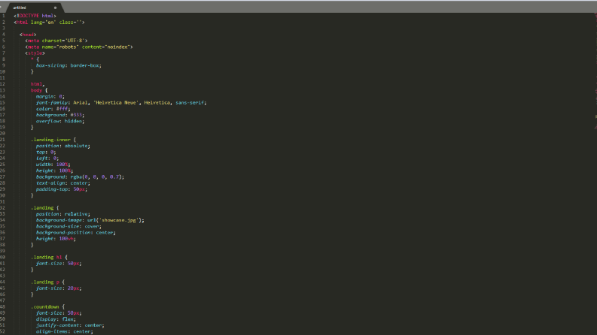Click the 'top: 0;' declaration
597x335 pixels.
[46, 152]
